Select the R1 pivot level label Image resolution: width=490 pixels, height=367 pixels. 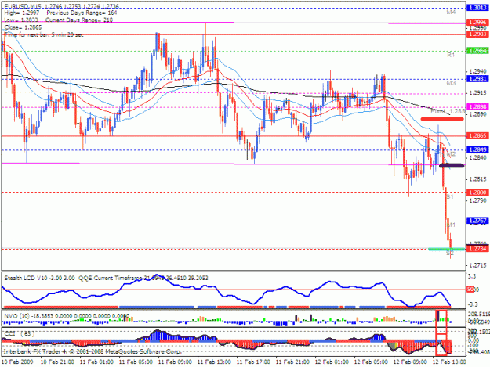[451, 55]
